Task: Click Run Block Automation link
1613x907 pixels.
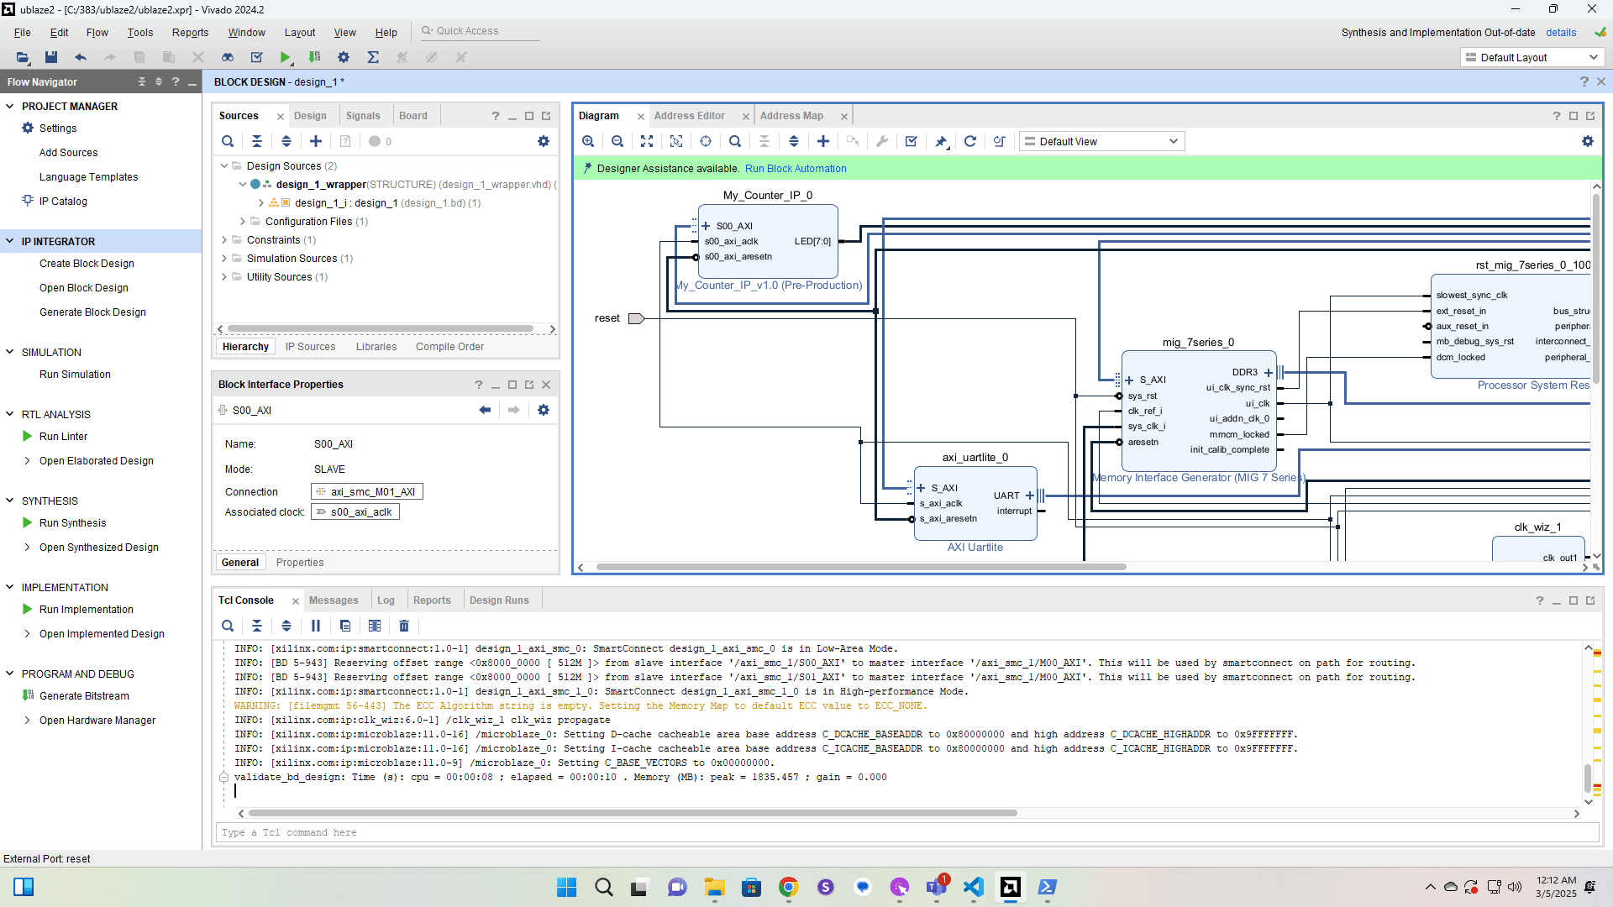Action: (x=795, y=169)
